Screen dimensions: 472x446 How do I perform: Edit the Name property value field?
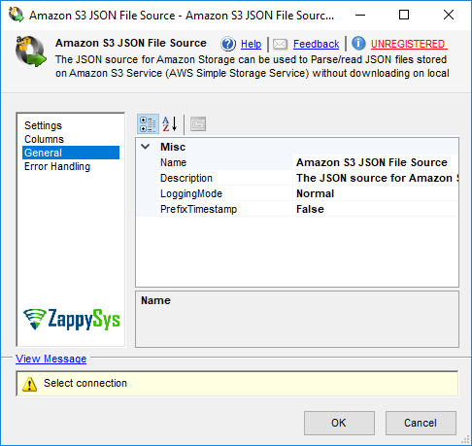pyautogui.click(x=376, y=162)
